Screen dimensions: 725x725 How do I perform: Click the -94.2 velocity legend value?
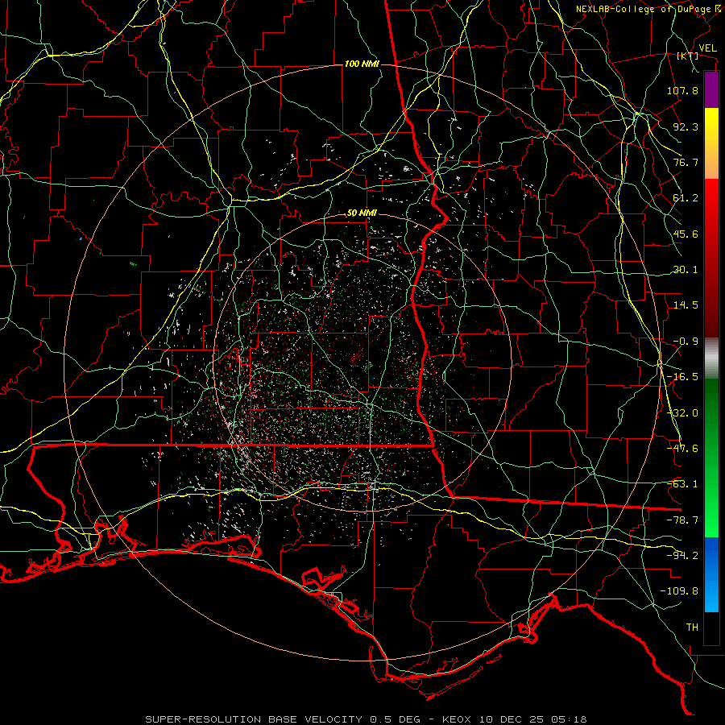[x=682, y=556]
